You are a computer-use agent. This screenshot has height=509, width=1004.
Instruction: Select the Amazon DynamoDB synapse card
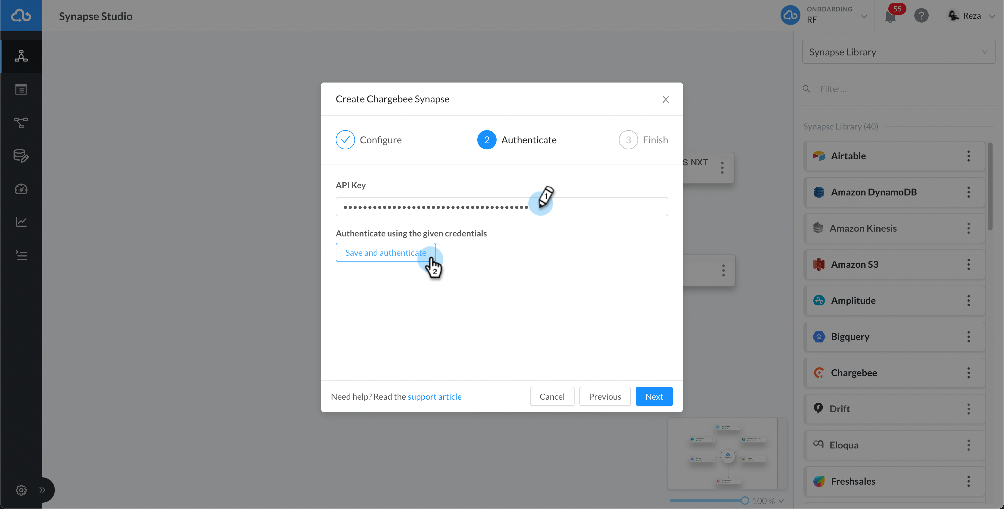894,192
